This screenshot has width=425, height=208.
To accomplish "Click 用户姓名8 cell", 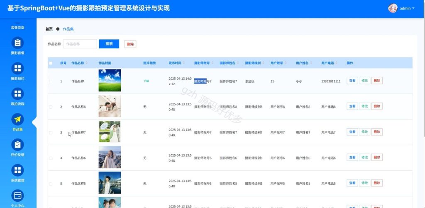I will click(x=303, y=107).
